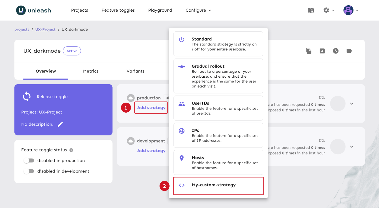Follow the UX-Project breadcrumb link

coord(45,29)
